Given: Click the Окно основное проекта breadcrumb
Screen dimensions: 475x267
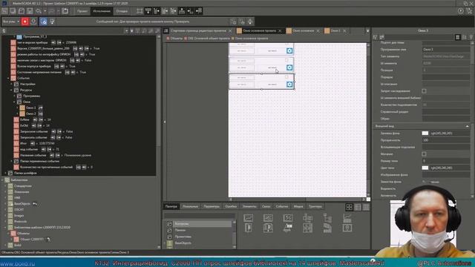Looking at the screenshot, I should pos(252,39).
